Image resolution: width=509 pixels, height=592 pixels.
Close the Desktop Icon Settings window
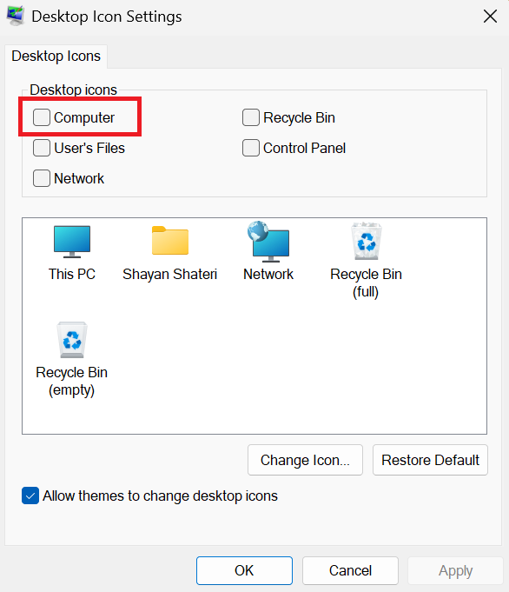pyautogui.click(x=490, y=17)
